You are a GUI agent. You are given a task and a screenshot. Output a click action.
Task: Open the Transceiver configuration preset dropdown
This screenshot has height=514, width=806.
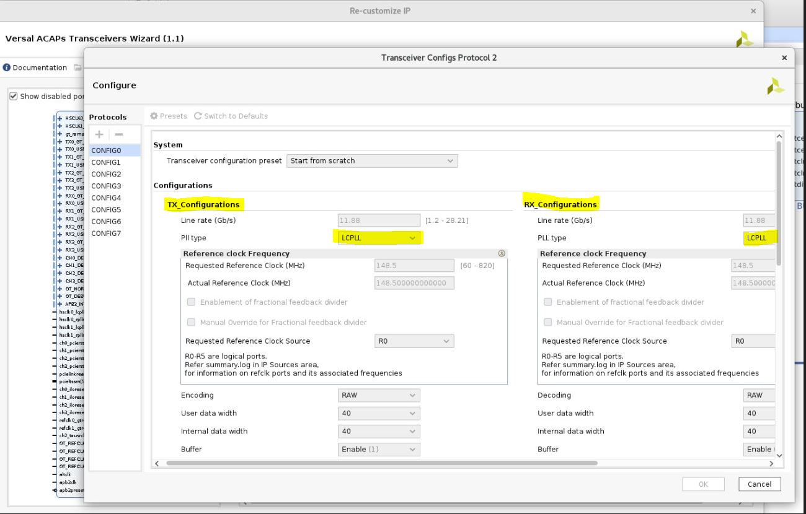372,161
